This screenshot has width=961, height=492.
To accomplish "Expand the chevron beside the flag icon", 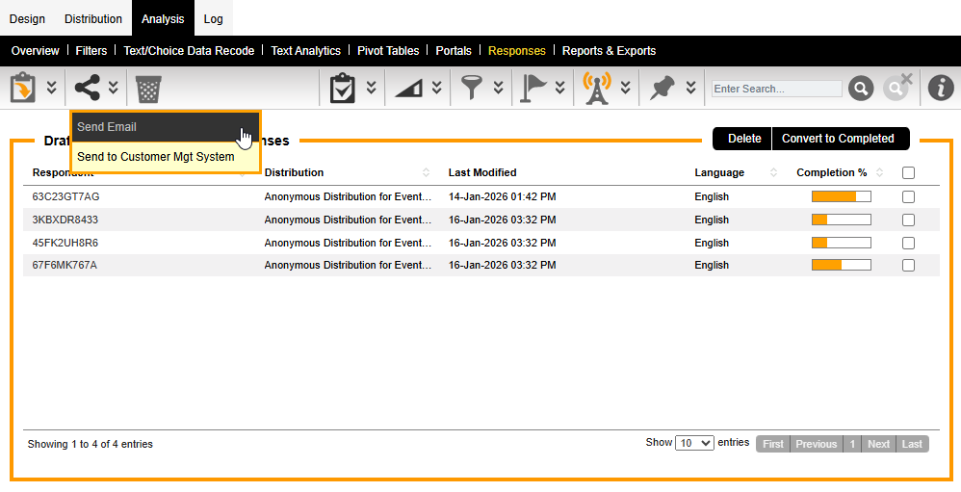I will [x=559, y=89].
